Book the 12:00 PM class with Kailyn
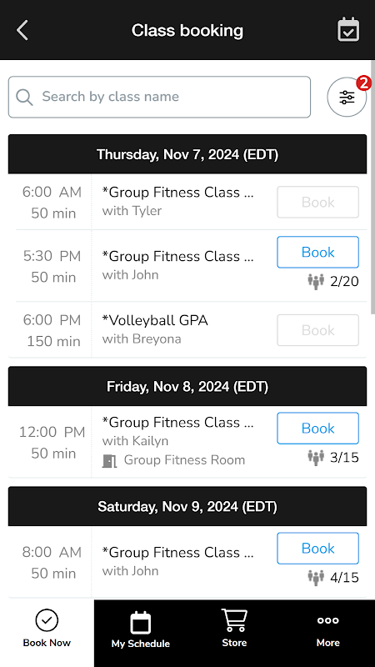 click(x=318, y=429)
